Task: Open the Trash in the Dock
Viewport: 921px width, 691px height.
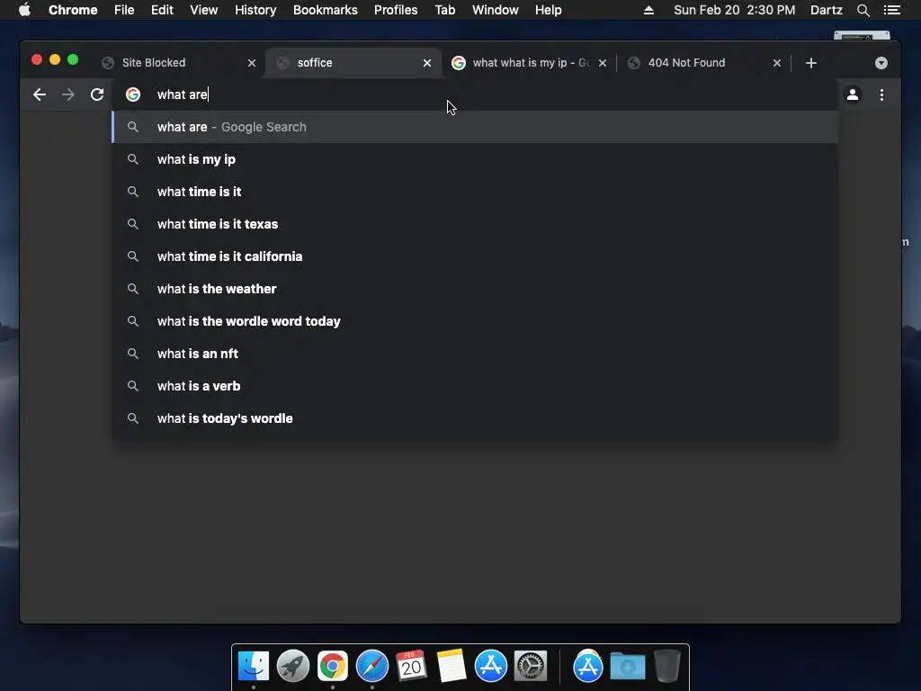Action: pos(667,667)
